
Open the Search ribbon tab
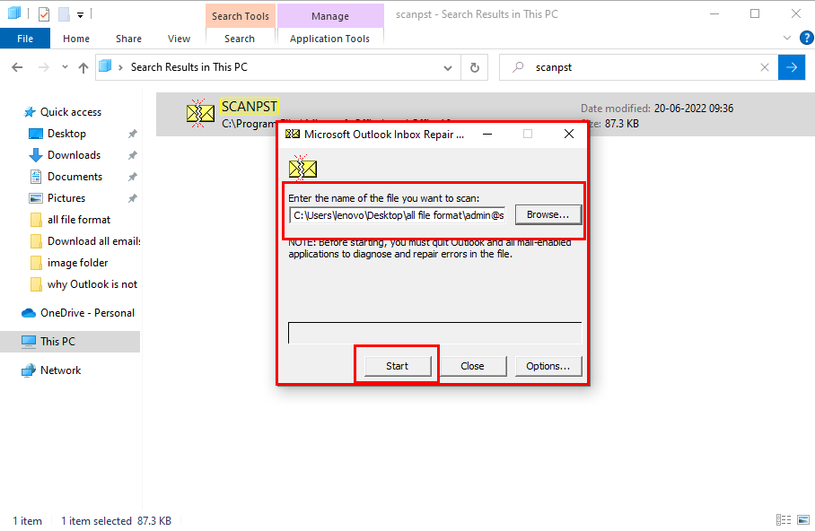point(240,39)
